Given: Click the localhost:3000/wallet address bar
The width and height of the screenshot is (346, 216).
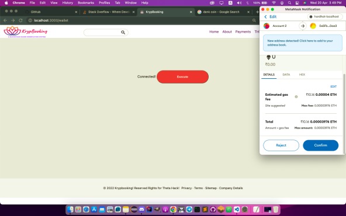Looking at the screenshot, I should pos(141,20).
